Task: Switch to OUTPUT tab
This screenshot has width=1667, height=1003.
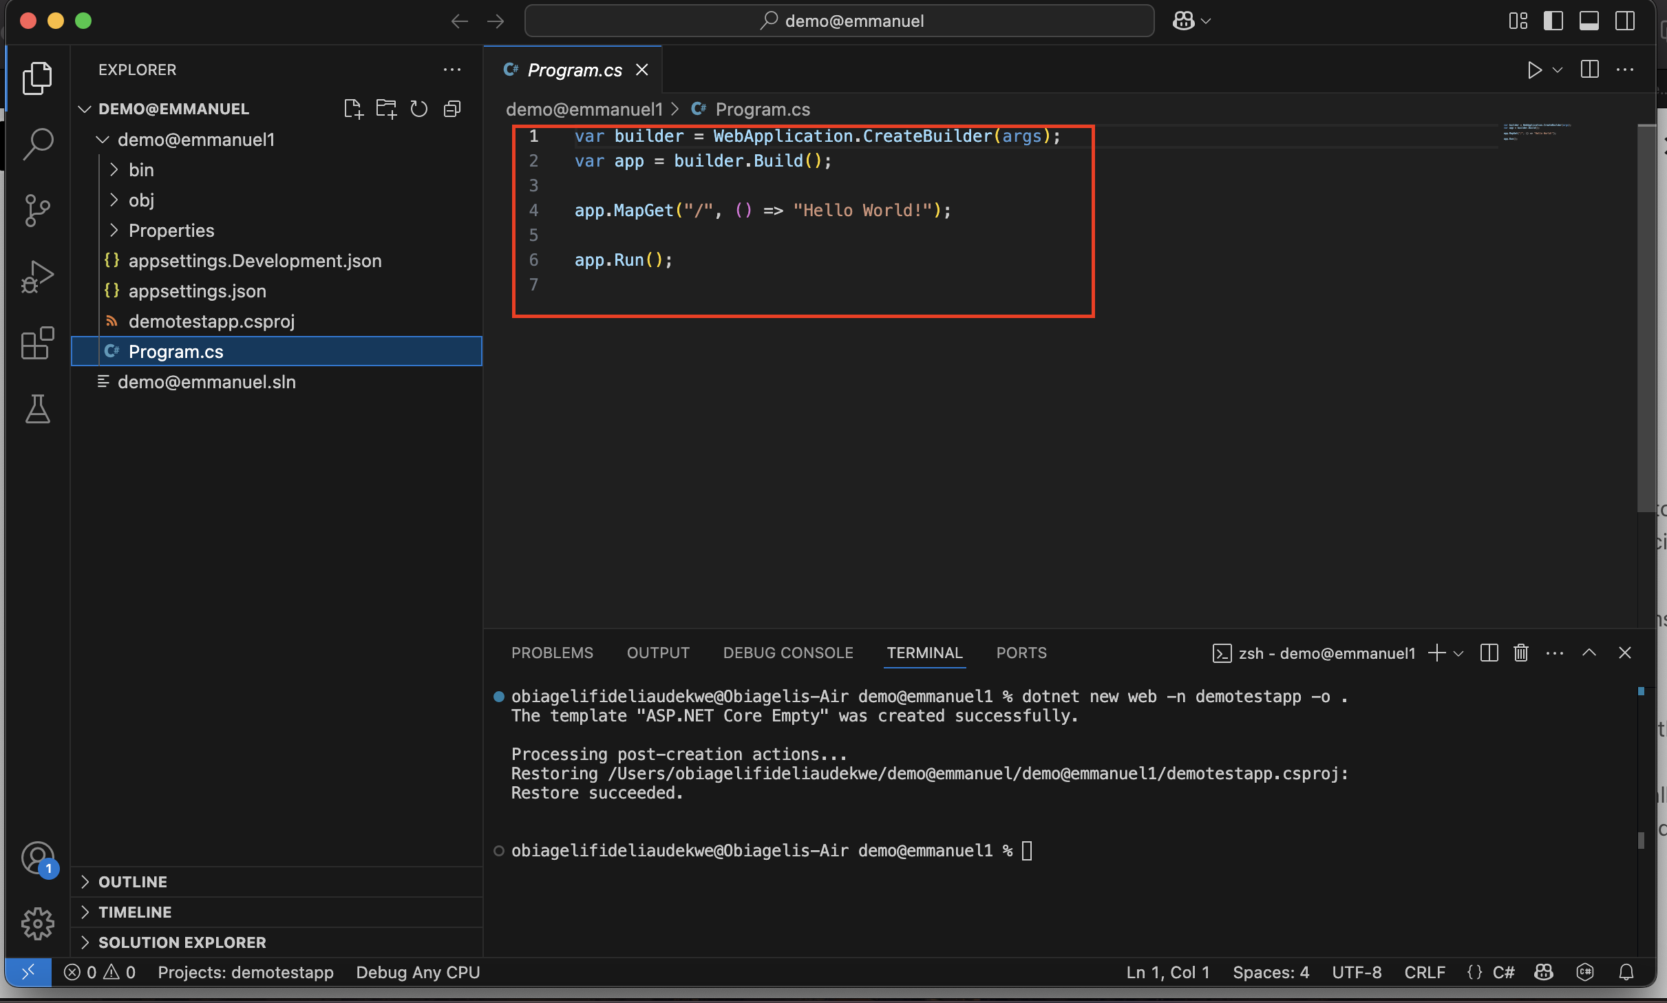Action: (x=658, y=653)
